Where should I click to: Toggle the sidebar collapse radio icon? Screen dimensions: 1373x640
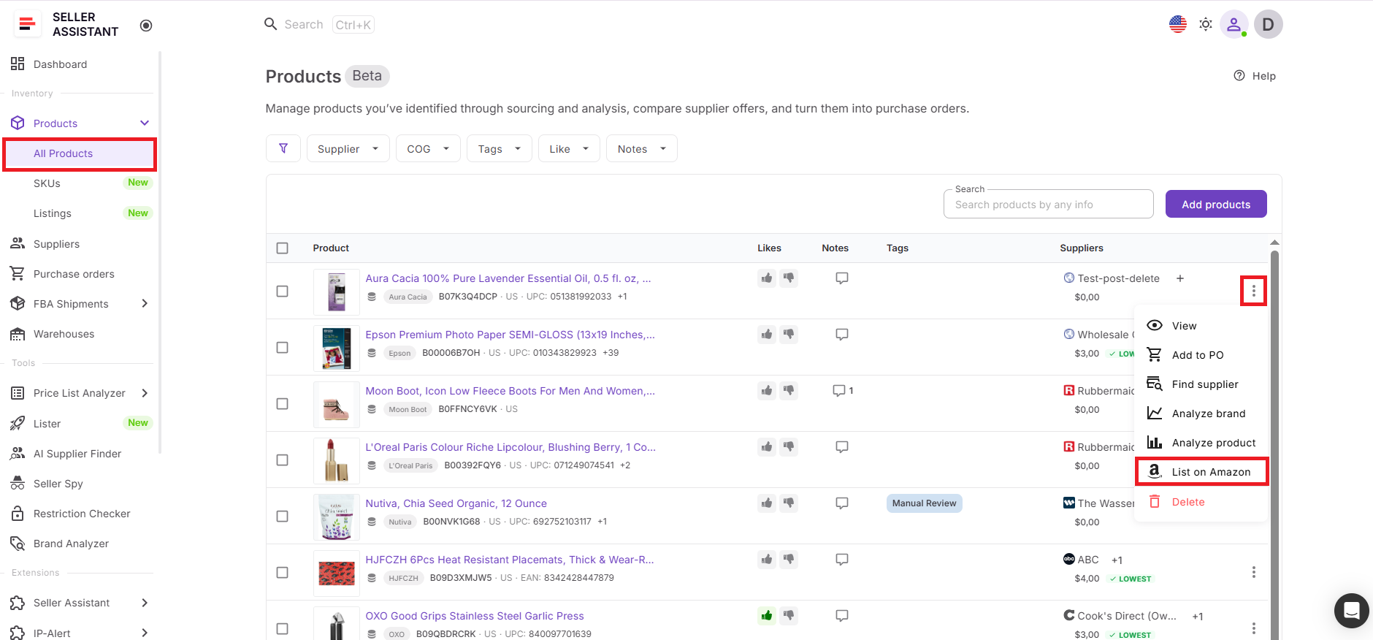146,26
